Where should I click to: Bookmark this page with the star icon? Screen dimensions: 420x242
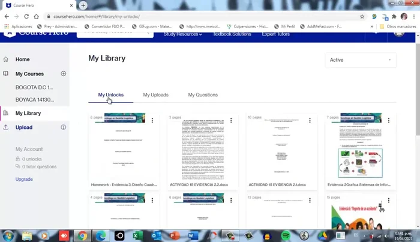pyautogui.click(x=362, y=17)
